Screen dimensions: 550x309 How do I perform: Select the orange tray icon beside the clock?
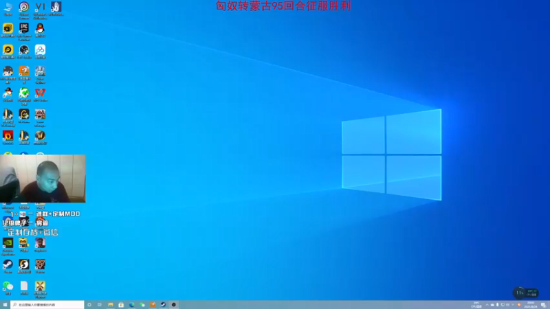519,305
